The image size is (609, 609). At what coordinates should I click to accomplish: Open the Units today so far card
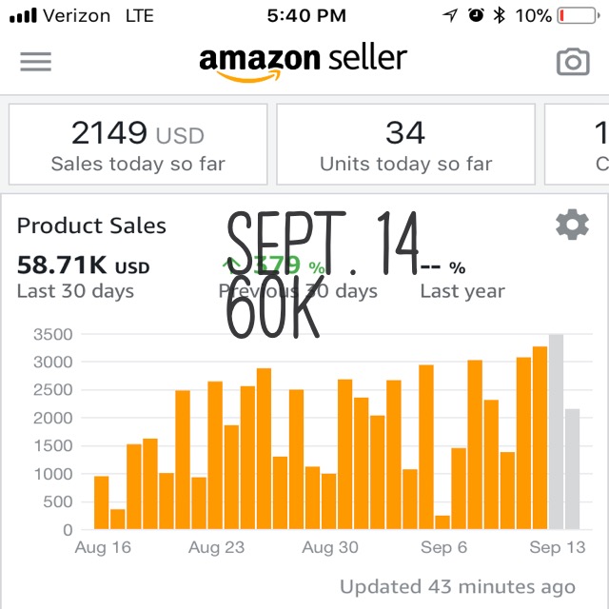pos(405,144)
